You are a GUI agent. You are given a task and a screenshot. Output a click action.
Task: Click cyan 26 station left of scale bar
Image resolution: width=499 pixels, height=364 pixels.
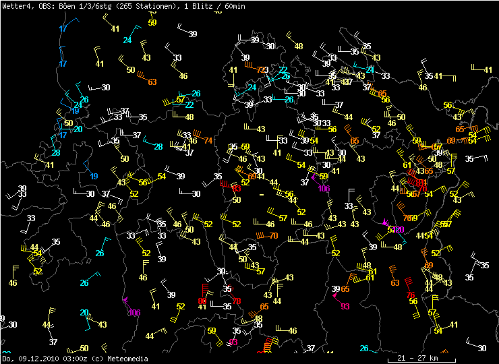[x=364, y=348]
